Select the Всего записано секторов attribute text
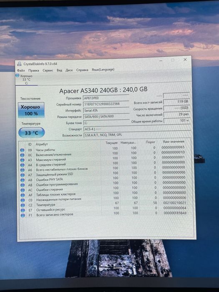This screenshot has height=292, width=219. coord(55,214)
